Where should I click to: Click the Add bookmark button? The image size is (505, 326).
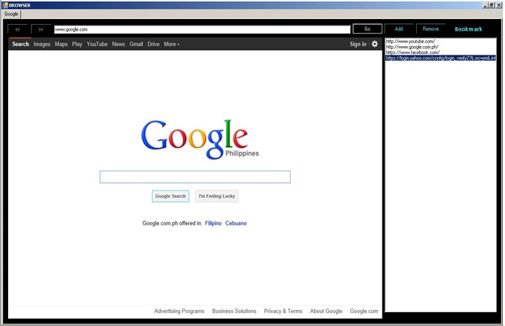(399, 28)
